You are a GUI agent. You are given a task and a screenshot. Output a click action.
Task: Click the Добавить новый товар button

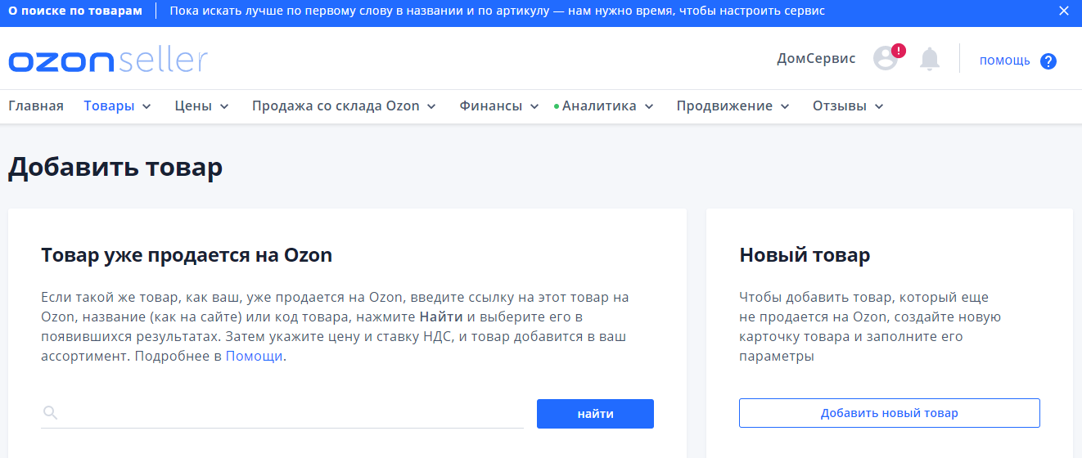click(x=890, y=413)
